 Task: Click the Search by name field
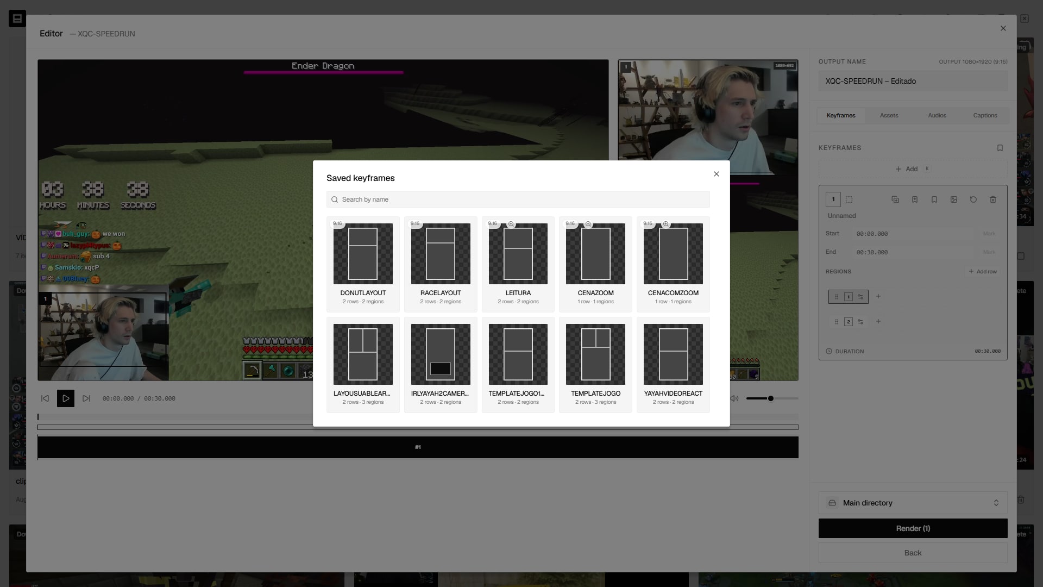click(x=518, y=199)
